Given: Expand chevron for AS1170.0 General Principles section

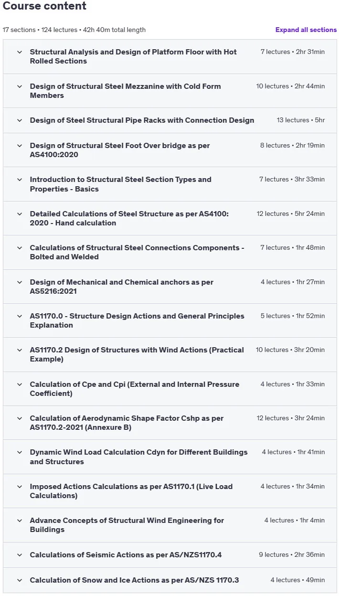Looking at the screenshot, I should [20, 316].
